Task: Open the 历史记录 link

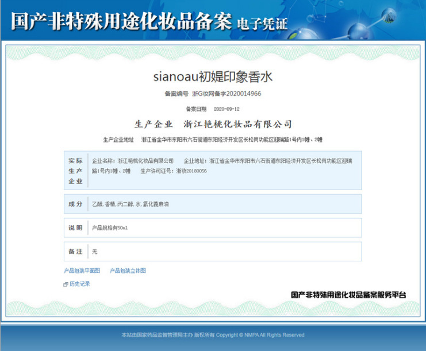Action: (79, 284)
